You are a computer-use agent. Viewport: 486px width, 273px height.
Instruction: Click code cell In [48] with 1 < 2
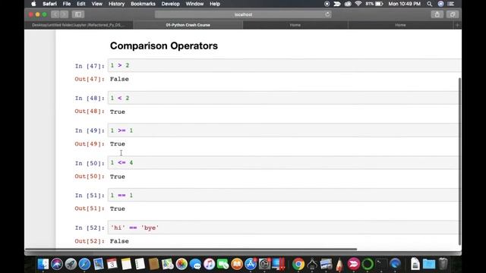(x=284, y=98)
